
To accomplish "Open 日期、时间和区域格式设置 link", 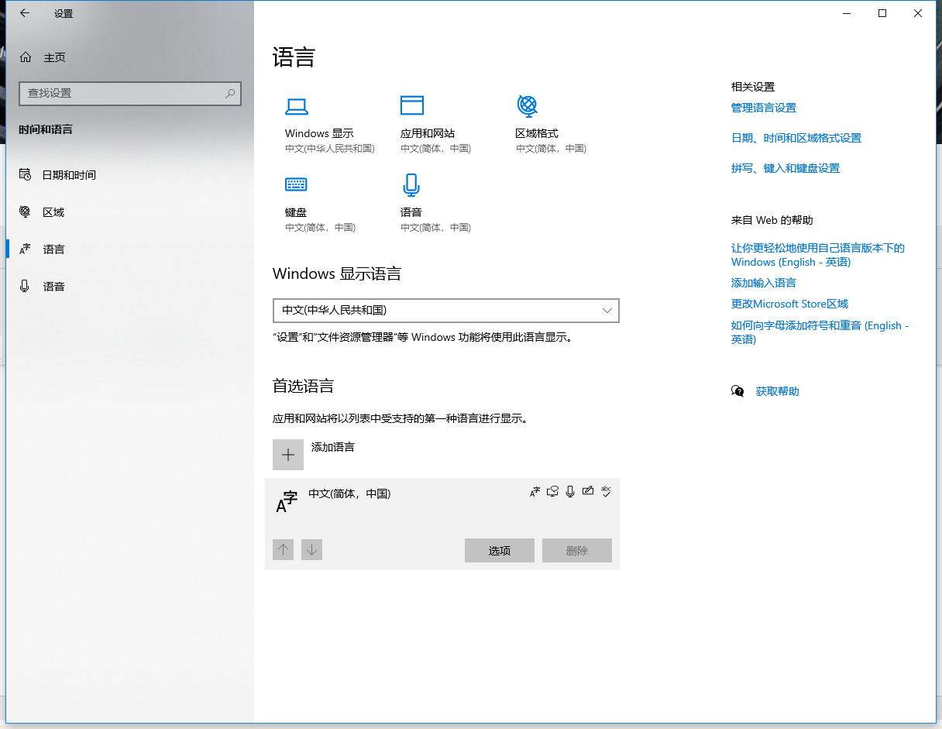I will [796, 138].
